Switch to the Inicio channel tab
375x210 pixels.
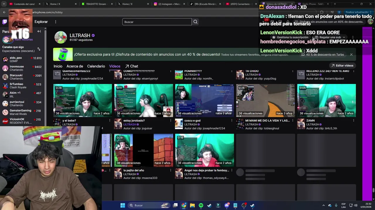[58, 66]
